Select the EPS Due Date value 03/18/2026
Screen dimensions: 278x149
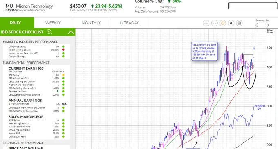(58, 72)
